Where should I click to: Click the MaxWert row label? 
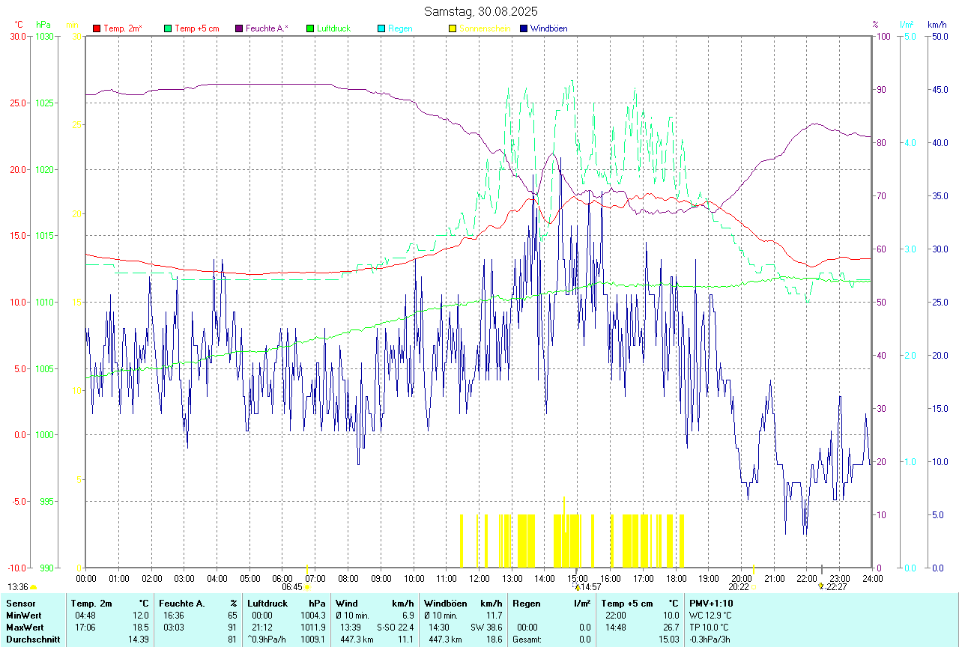coord(25,627)
